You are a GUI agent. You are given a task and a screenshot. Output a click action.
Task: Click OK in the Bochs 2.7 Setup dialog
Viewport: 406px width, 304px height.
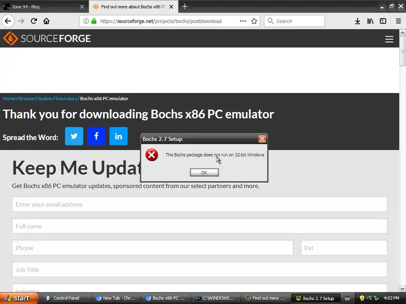[204, 173]
